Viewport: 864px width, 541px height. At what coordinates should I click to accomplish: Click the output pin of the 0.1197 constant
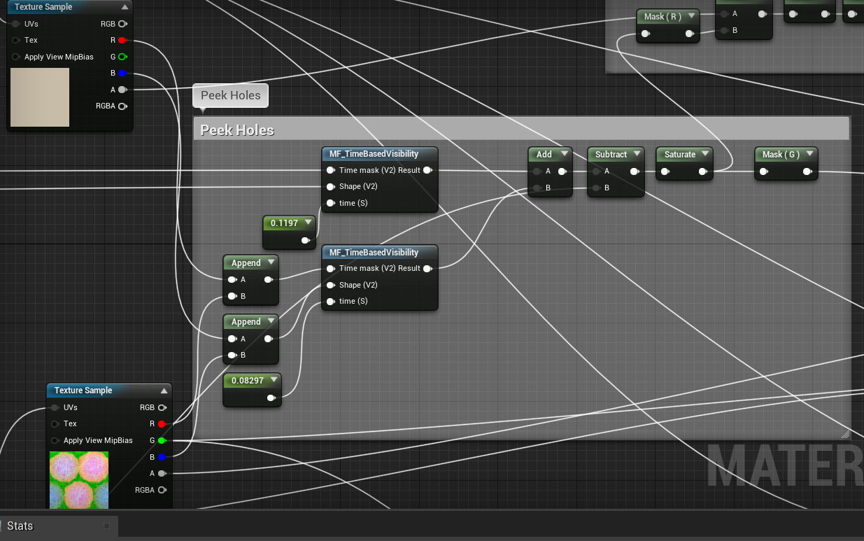tap(306, 240)
